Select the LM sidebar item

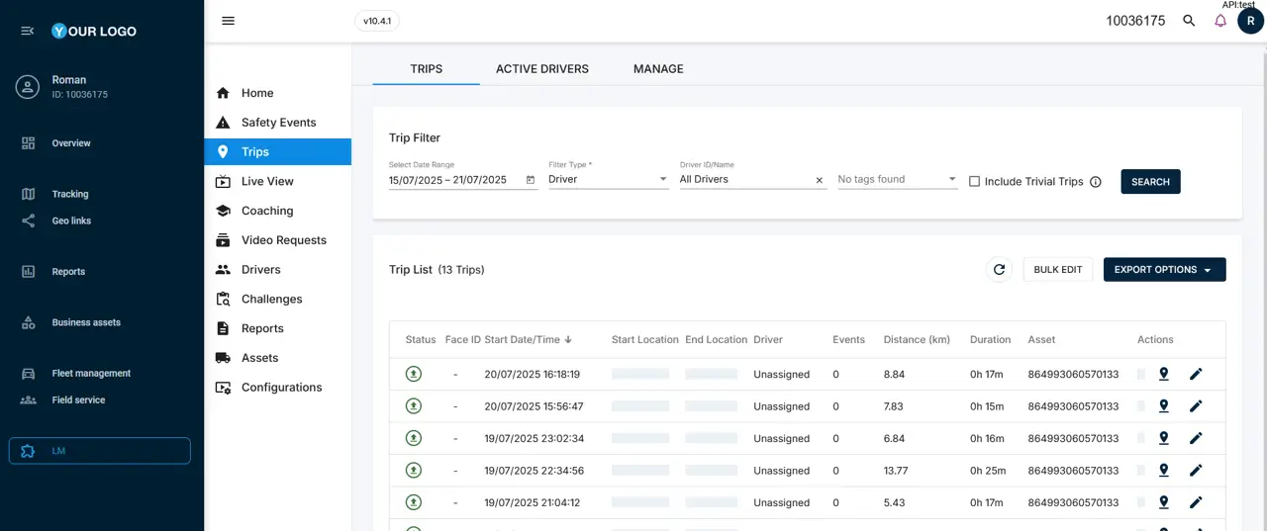click(x=99, y=451)
